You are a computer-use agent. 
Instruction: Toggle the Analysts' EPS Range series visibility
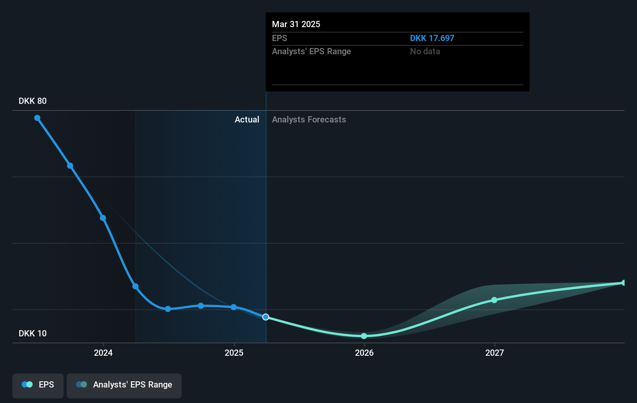point(124,386)
